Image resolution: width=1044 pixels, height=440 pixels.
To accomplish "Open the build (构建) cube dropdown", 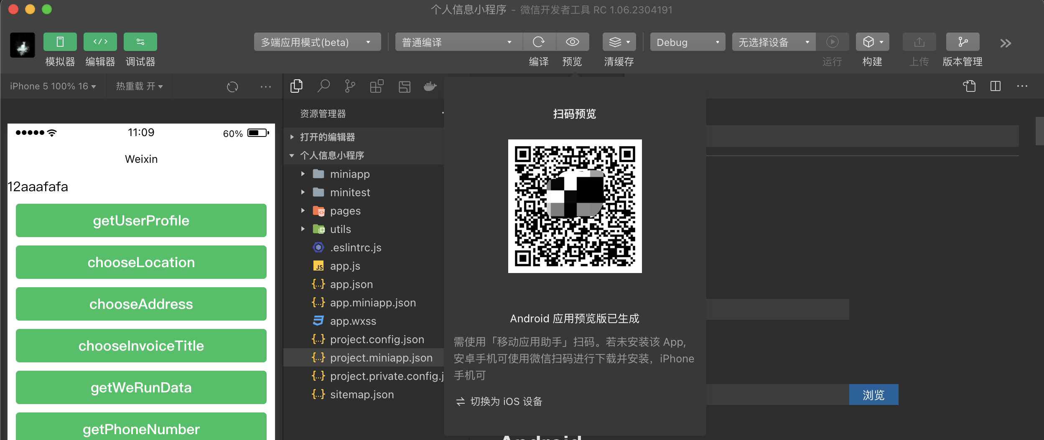I will 872,42.
